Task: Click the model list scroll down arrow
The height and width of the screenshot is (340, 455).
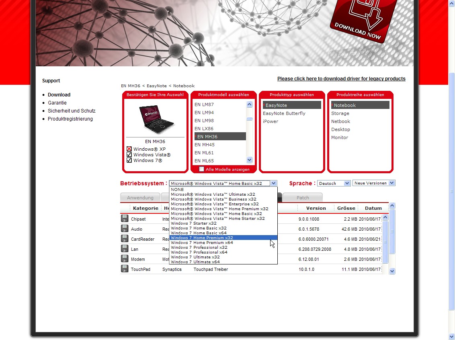Action: [250, 160]
